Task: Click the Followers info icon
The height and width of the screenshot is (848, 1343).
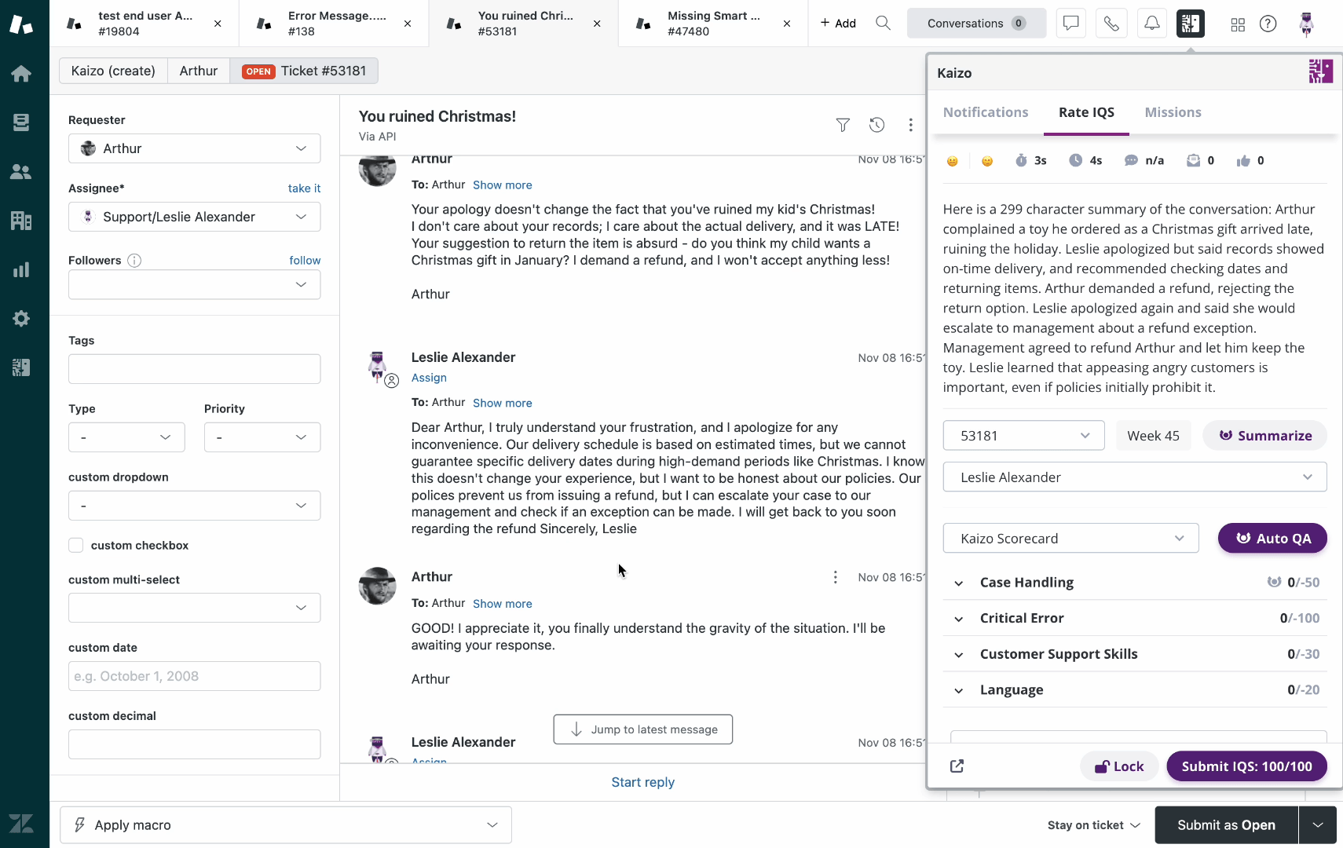Action: [134, 261]
